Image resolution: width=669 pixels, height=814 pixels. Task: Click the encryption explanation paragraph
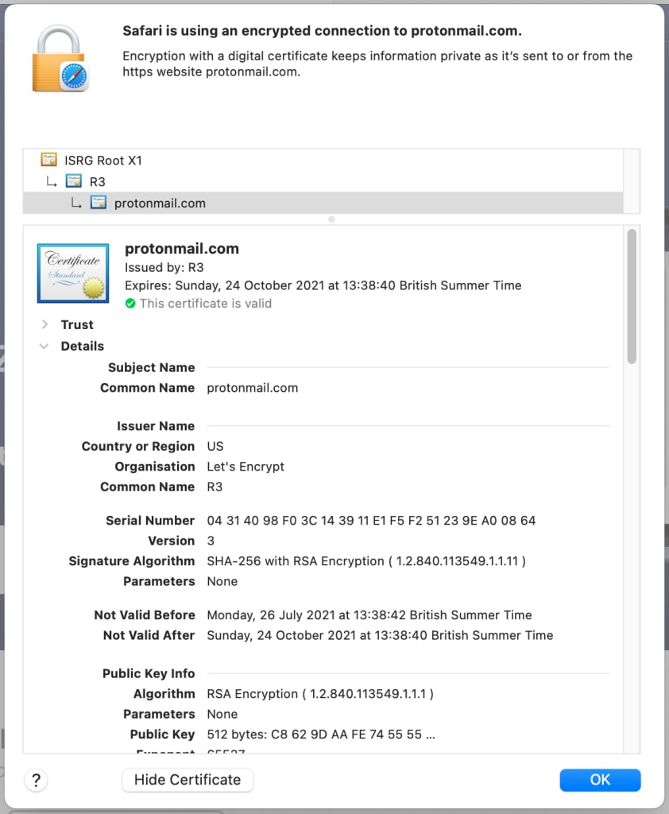(x=377, y=64)
